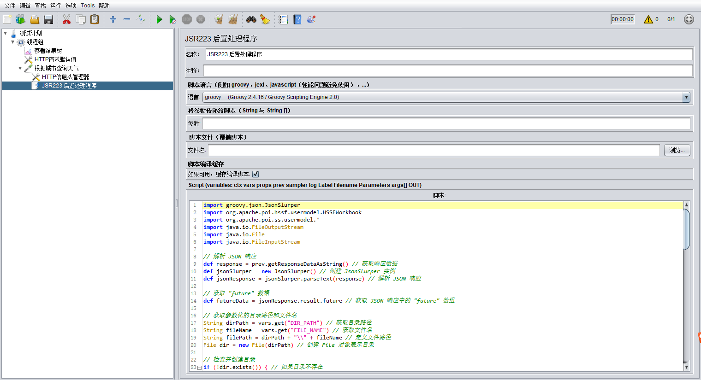The width and height of the screenshot is (701, 380).
Task: Click the 名称 name input field
Action: click(x=449, y=54)
